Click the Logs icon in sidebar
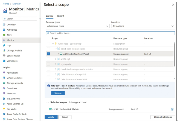The width and height of the screenshot is (180, 122). pyautogui.click(x=4, y=45)
